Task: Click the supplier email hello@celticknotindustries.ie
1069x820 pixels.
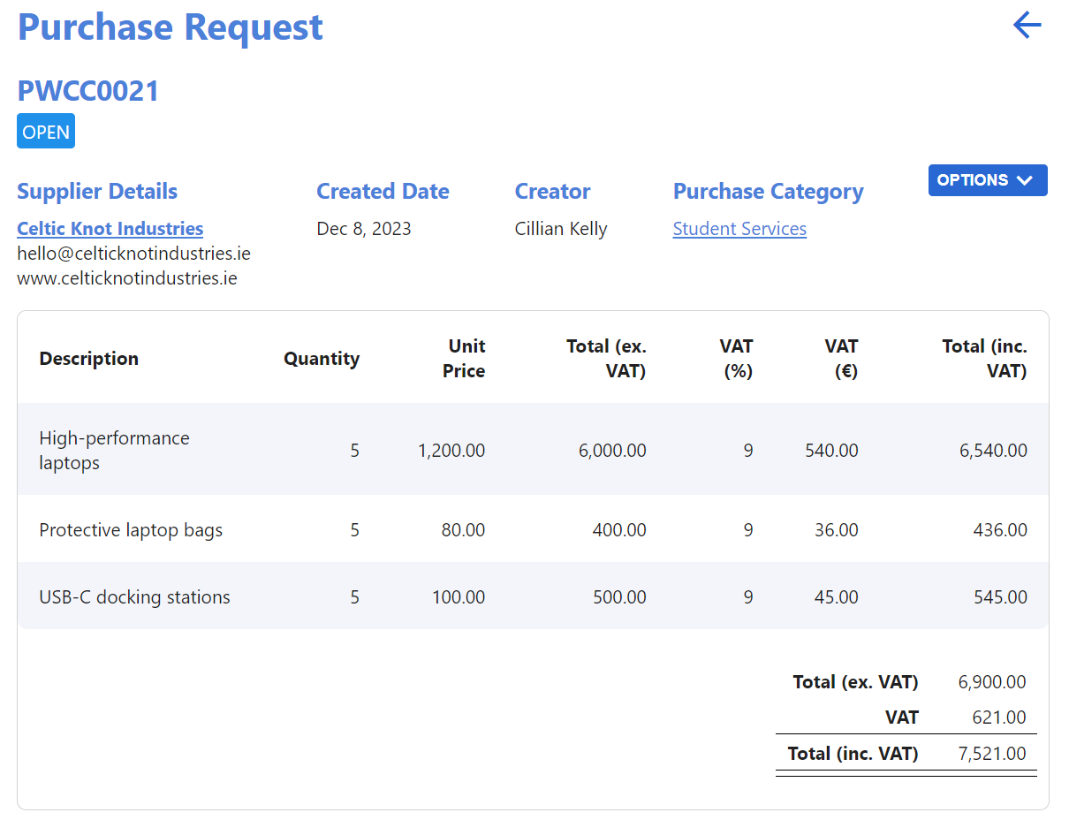Action: [x=133, y=254]
